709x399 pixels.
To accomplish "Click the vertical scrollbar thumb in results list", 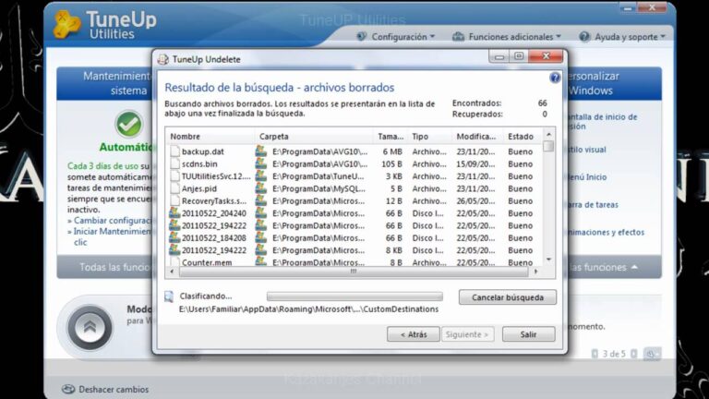I will coord(548,146).
